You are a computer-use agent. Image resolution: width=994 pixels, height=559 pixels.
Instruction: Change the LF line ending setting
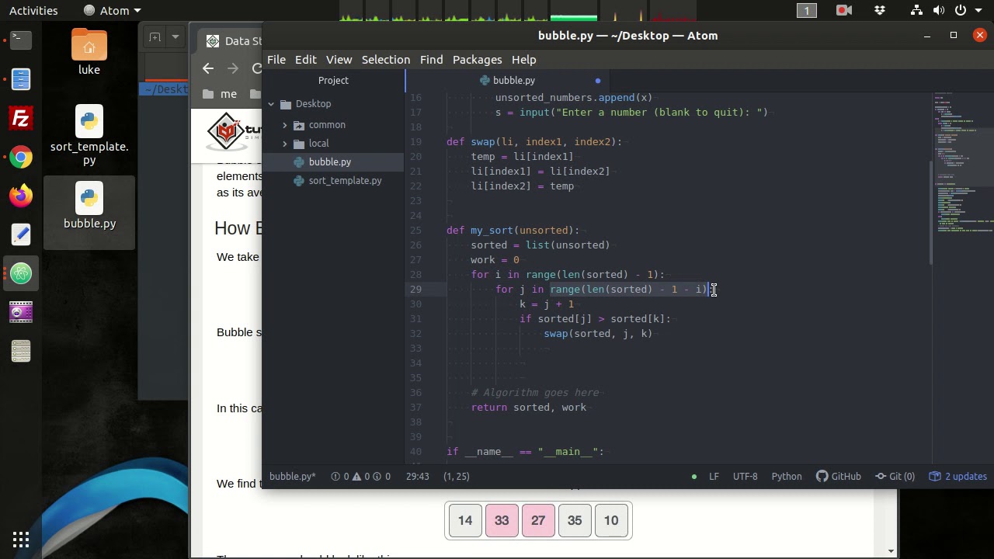714,476
